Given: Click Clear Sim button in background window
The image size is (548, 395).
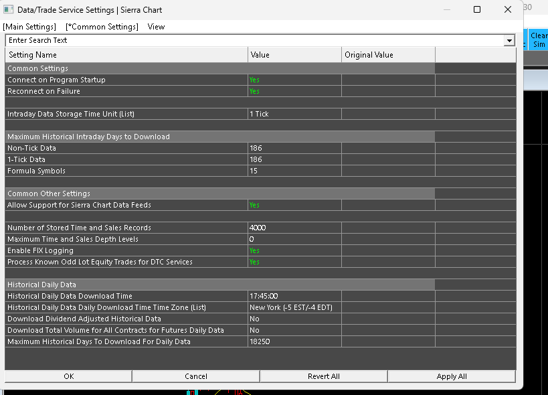Looking at the screenshot, I should tap(539, 40).
